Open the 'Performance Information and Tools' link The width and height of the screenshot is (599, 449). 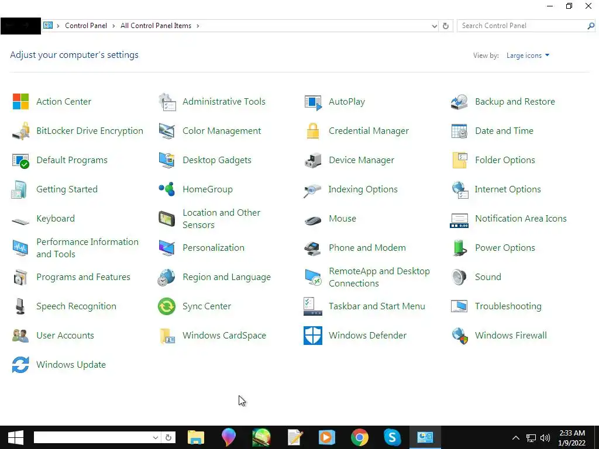pyautogui.click(x=87, y=248)
